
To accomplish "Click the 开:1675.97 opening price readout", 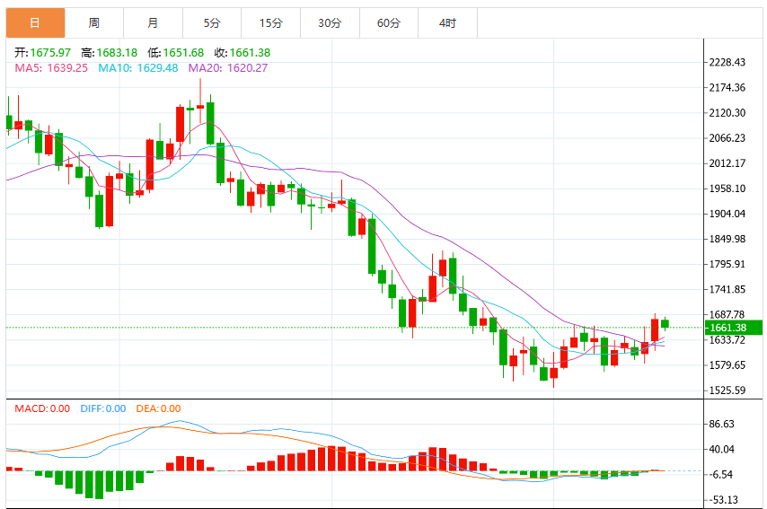I will click(x=42, y=52).
